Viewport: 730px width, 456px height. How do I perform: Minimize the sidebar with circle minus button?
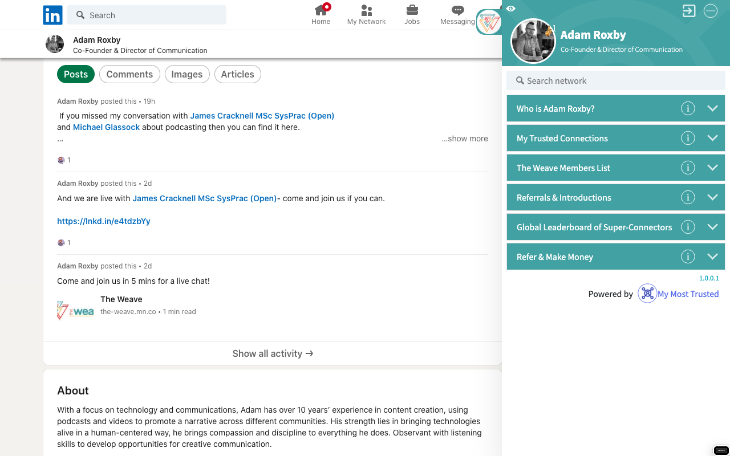click(710, 11)
